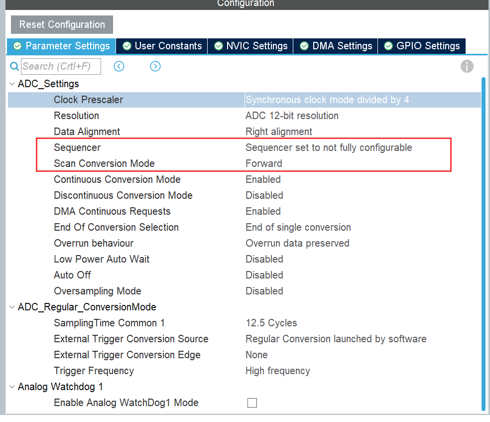The height and width of the screenshot is (422, 490).
Task: Select the Continuous Conversion Mode label
Action: [117, 179]
